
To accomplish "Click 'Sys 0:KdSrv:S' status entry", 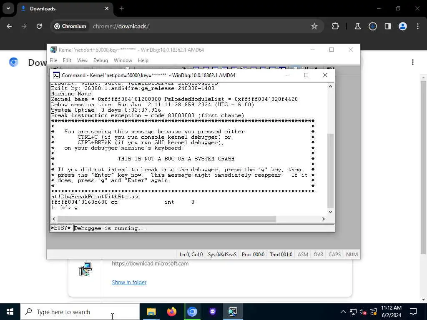I will pos(222,255).
